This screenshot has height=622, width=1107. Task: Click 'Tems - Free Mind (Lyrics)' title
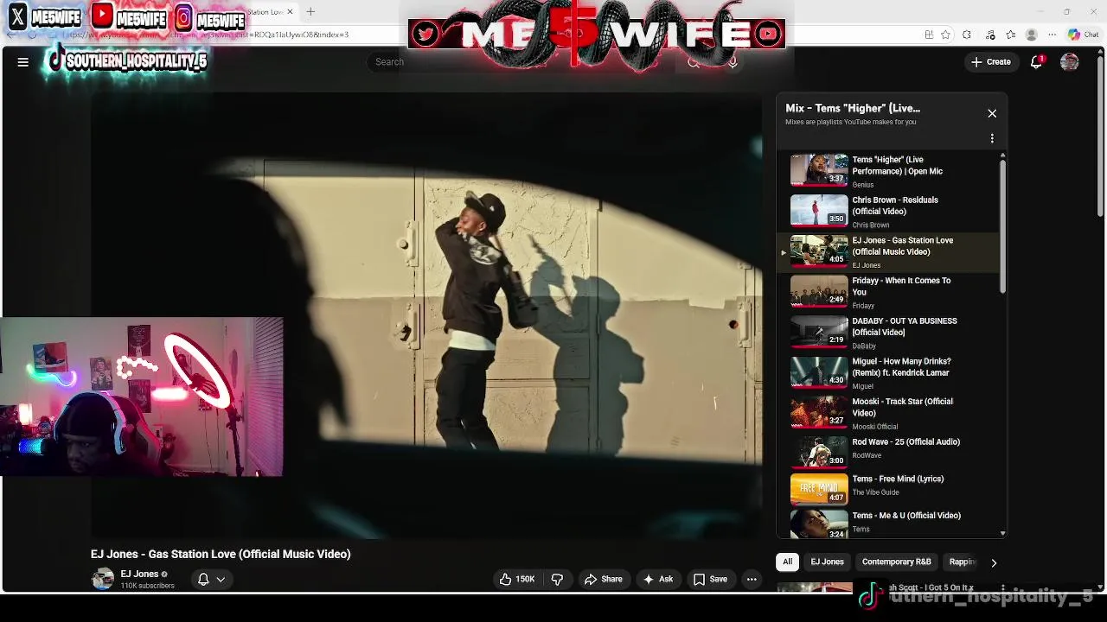point(898,479)
